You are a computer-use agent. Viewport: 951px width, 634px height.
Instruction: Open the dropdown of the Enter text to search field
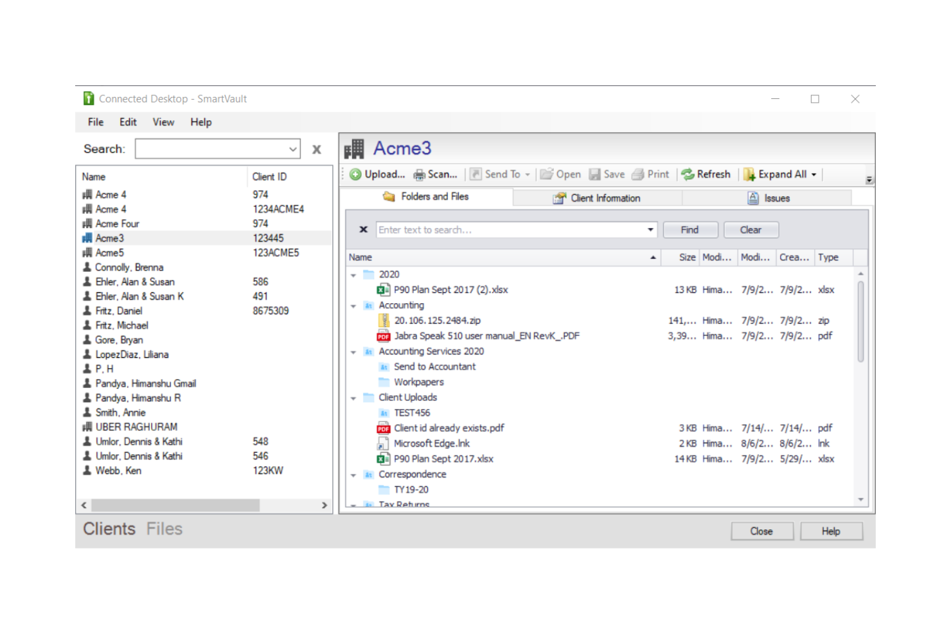650,230
